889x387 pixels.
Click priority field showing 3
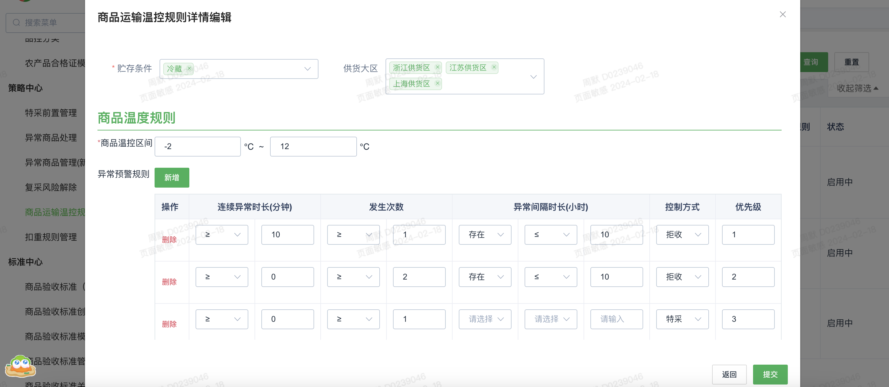(748, 319)
